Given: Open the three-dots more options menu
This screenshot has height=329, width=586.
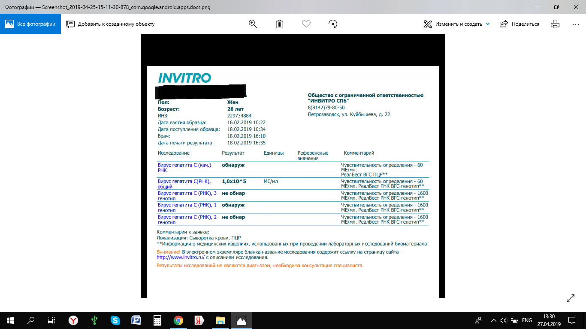Looking at the screenshot, I should tap(576, 24).
